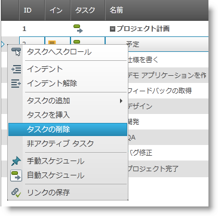
Task: Select the 開発 task row
Action: point(168,122)
